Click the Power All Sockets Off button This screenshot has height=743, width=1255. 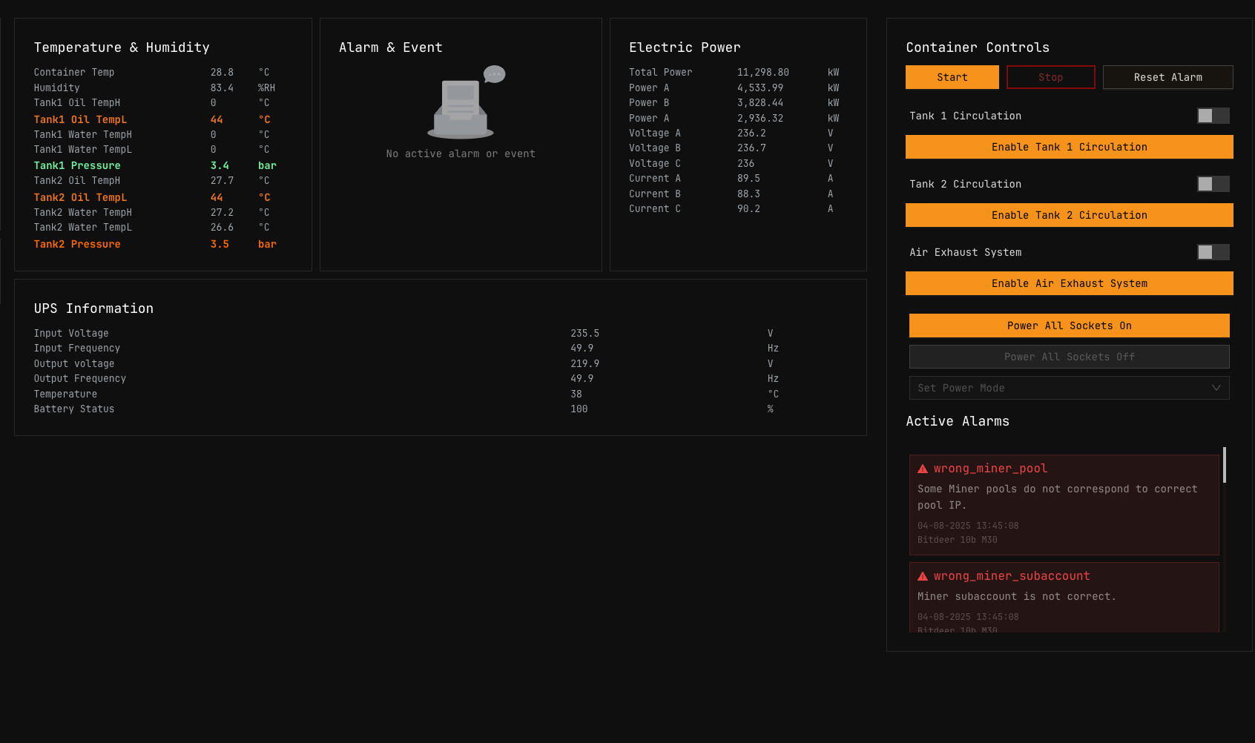[1069, 357]
